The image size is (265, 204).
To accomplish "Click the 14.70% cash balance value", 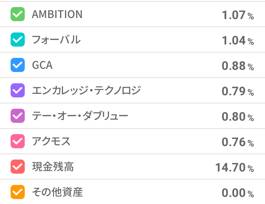I will [234, 167].
